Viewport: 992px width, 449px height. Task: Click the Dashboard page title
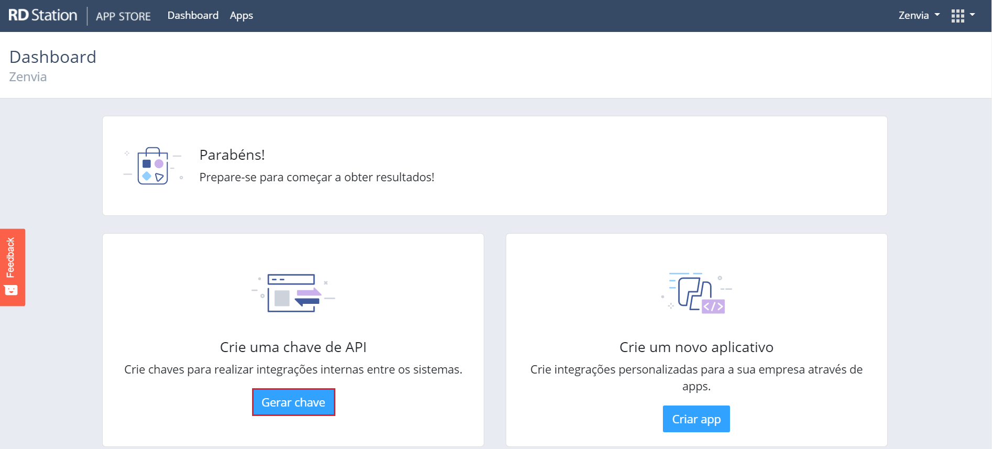53,57
